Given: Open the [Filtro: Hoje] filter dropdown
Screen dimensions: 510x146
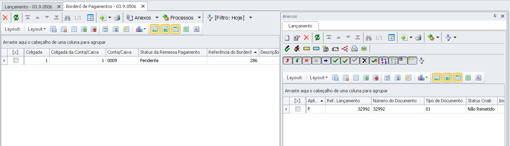Looking at the screenshot, I should 250,18.
